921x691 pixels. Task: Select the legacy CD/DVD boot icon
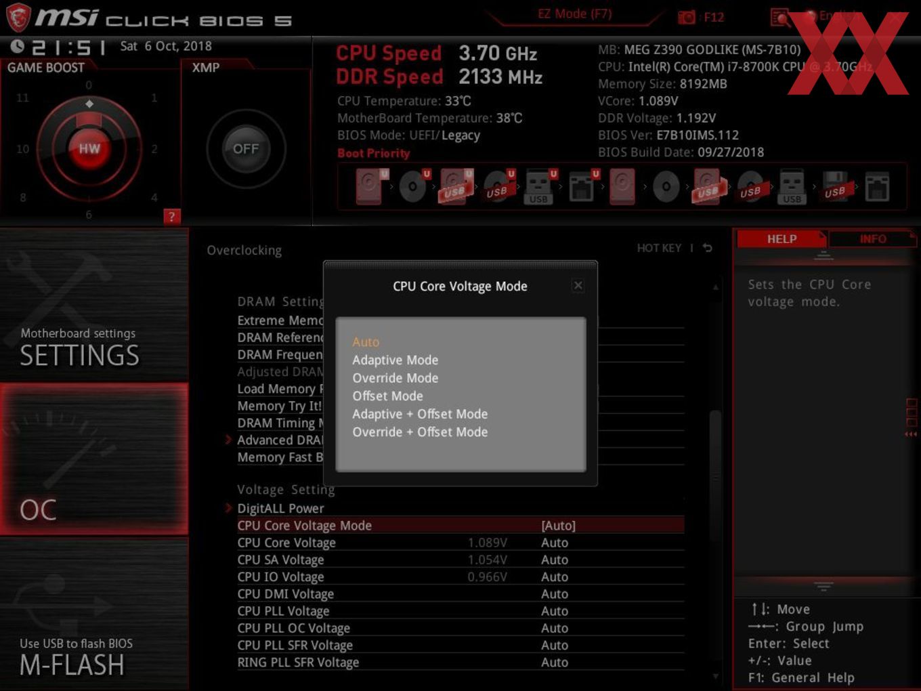(x=666, y=186)
